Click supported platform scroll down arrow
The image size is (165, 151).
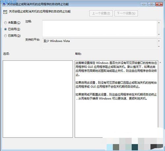click(159, 46)
